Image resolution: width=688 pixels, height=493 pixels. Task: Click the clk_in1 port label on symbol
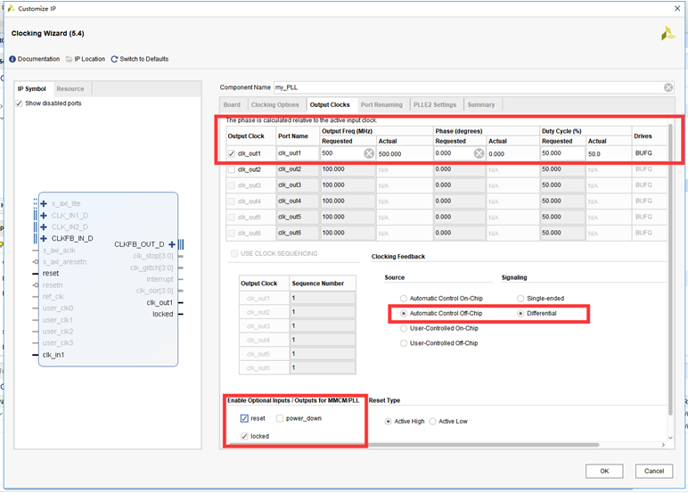[x=53, y=355]
